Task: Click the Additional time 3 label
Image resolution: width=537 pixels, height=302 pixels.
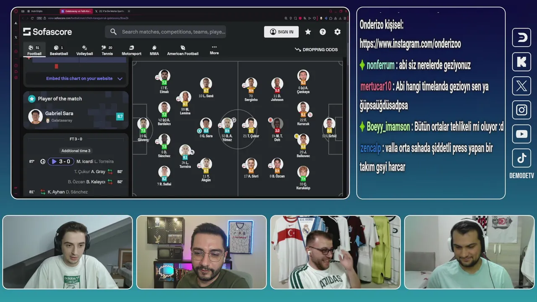Action: (76, 151)
